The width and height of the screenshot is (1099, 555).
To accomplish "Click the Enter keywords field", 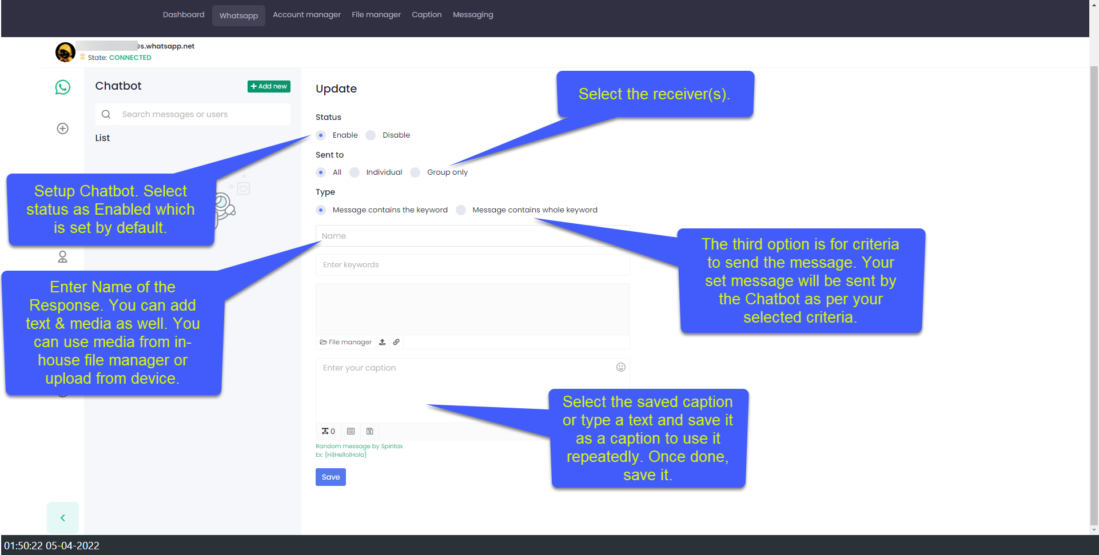I will [x=473, y=265].
